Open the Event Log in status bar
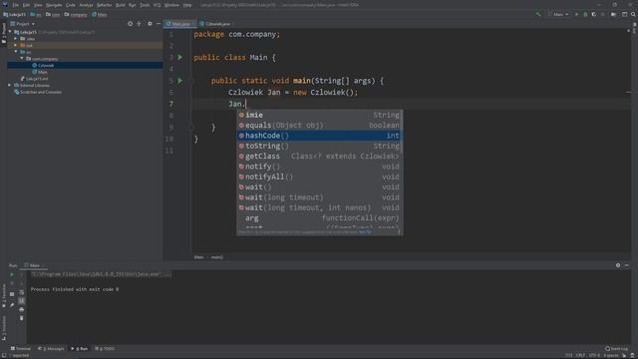Viewport: 638px width, 359px height. coord(616,348)
